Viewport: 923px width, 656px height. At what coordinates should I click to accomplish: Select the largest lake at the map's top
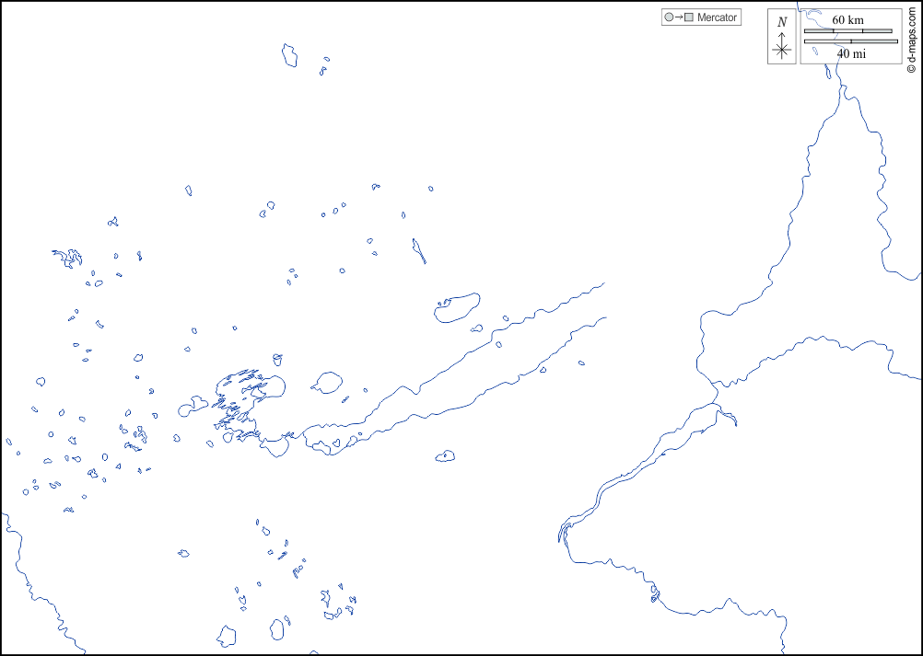click(290, 55)
